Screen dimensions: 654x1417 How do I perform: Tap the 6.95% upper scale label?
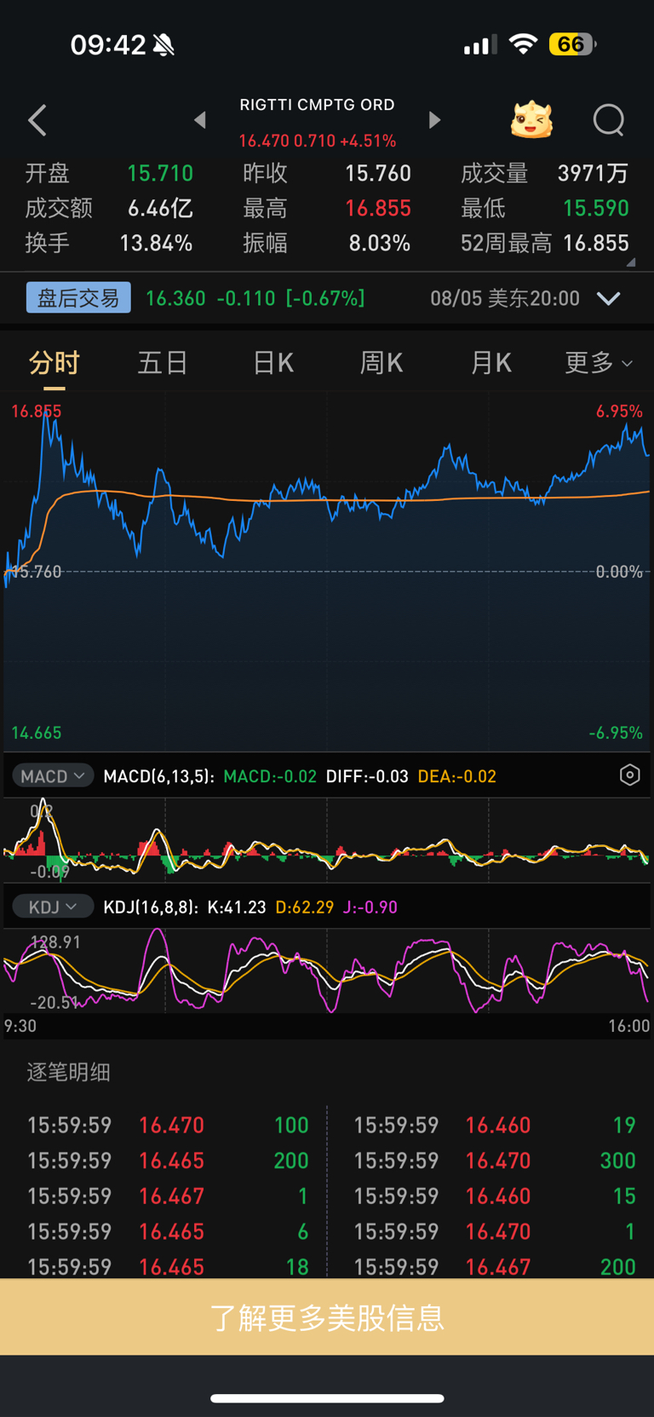[619, 412]
